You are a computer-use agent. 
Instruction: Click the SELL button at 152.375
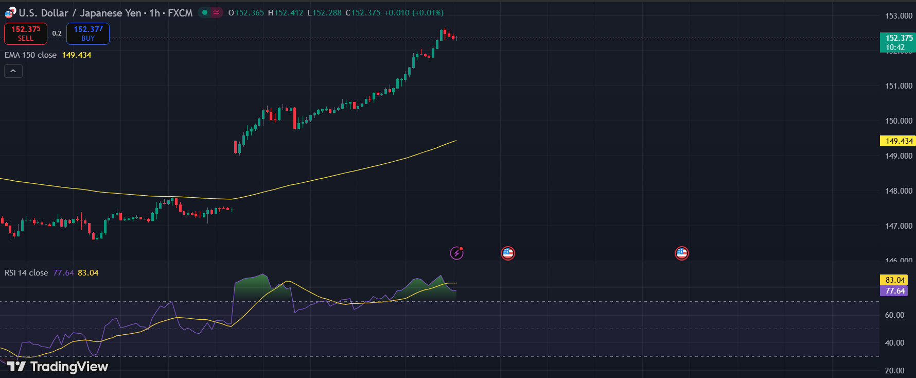[26, 33]
